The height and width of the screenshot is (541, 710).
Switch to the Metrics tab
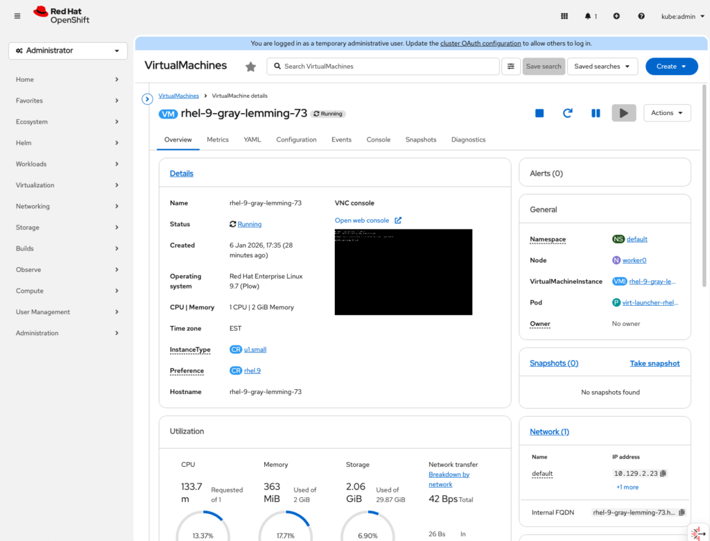pos(218,139)
